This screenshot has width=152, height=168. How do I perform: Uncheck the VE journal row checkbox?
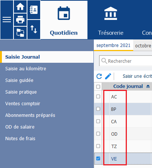tap(98, 159)
